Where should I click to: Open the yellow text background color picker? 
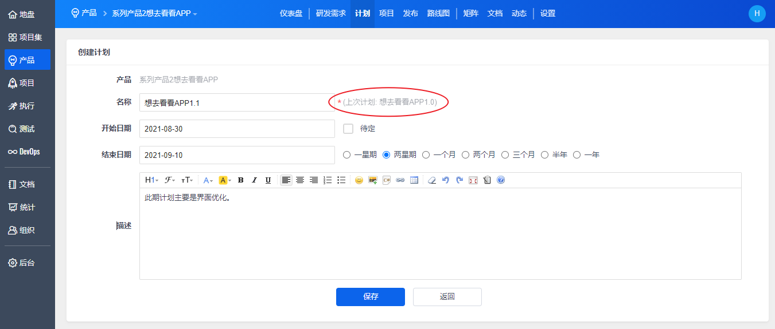pyautogui.click(x=225, y=180)
